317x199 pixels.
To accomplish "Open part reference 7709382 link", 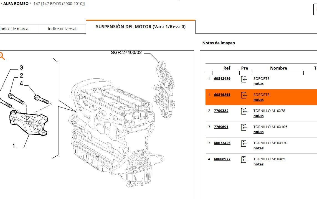I will (221, 111).
